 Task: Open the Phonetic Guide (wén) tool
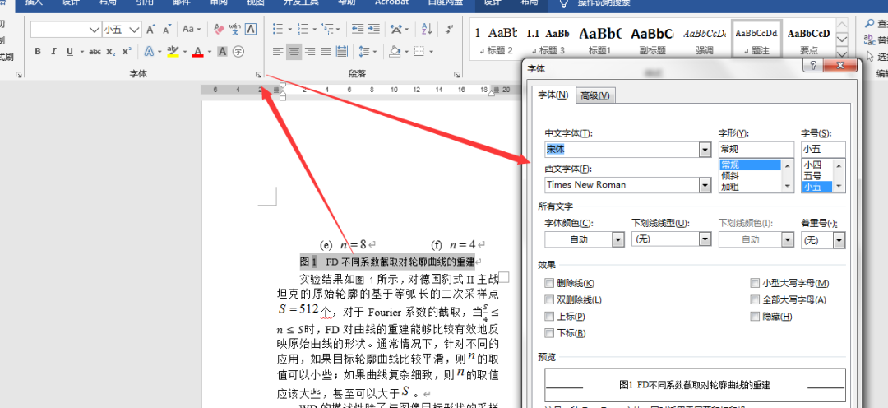click(234, 30)
